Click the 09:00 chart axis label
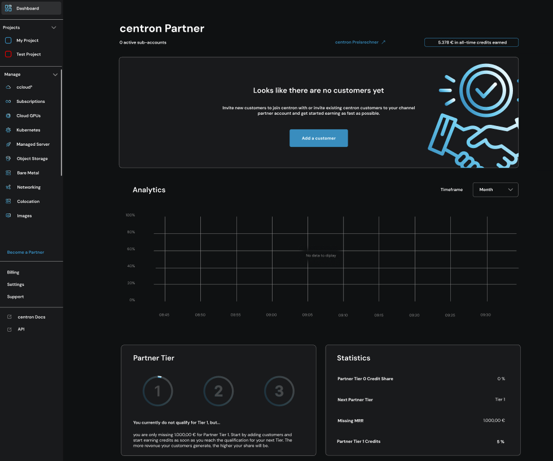 tap(271, 315)
